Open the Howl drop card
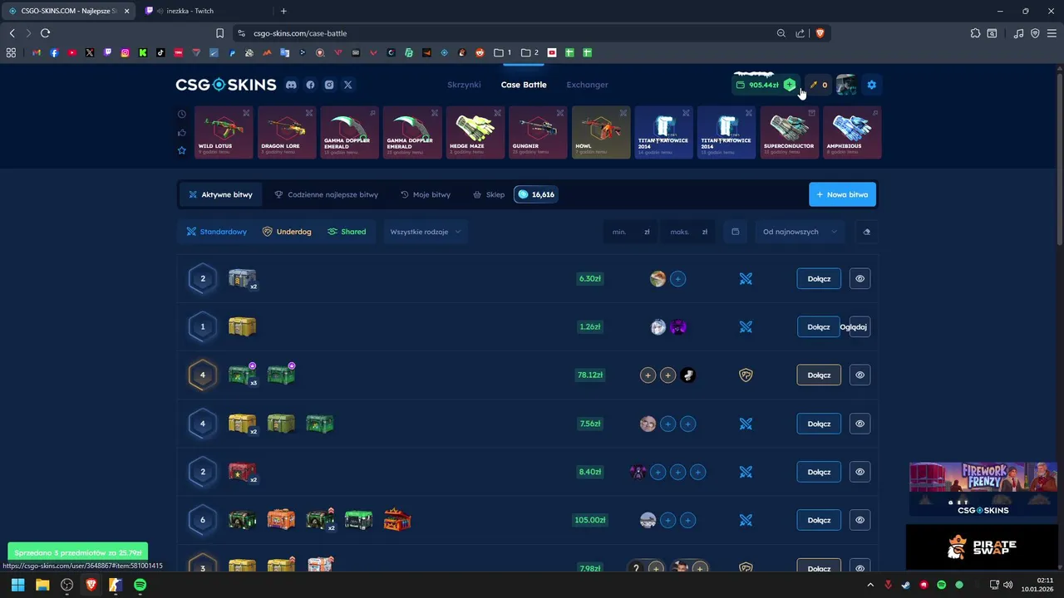Screen dimensions: 1064x598 click(601, 132)
